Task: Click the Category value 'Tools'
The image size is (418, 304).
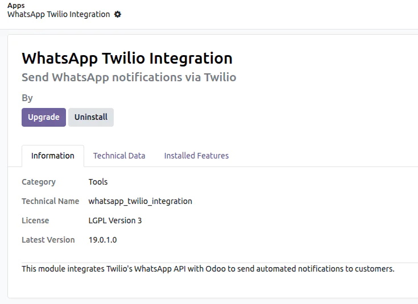Action: tap(98, 182)
